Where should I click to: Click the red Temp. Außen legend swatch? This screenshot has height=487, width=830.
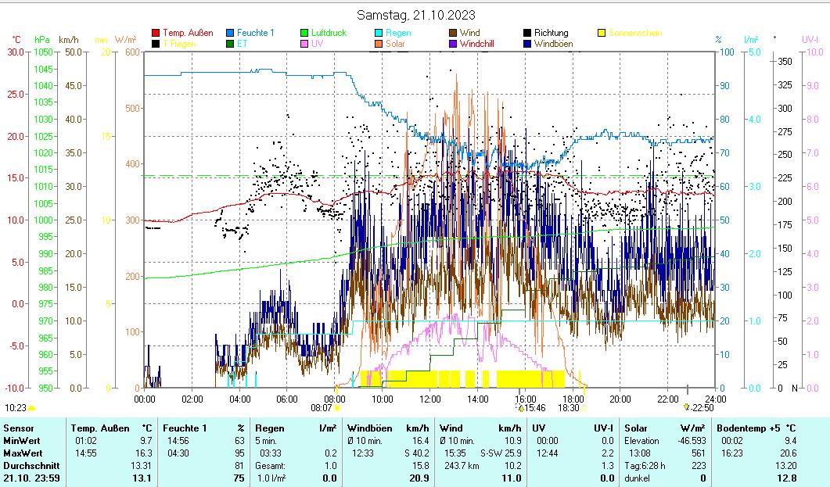point(156,33)
